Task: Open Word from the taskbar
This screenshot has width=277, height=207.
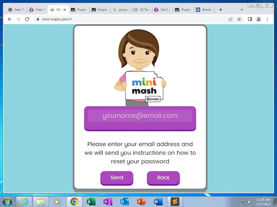Action: [x=158, y=202]
